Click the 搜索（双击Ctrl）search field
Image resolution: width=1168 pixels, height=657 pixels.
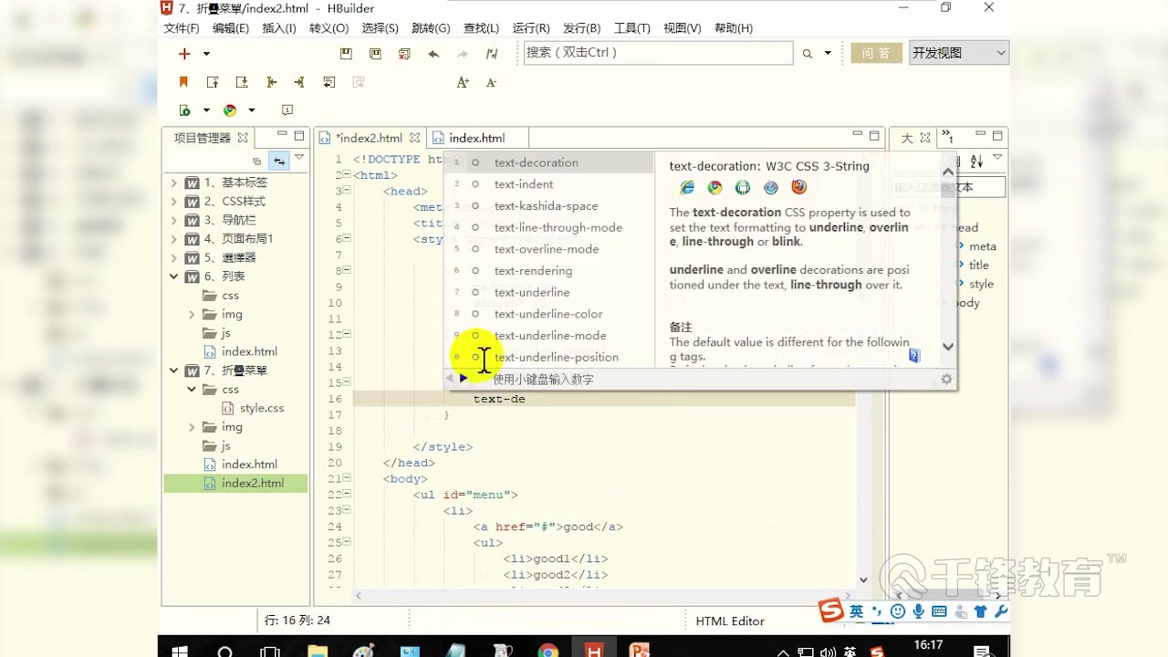tap(657, 52)
